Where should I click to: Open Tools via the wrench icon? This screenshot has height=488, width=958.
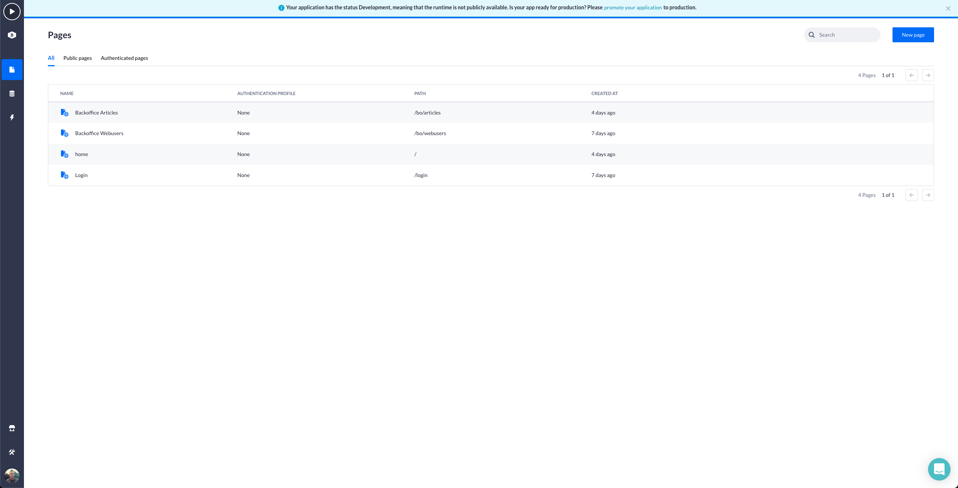(12, 452)
